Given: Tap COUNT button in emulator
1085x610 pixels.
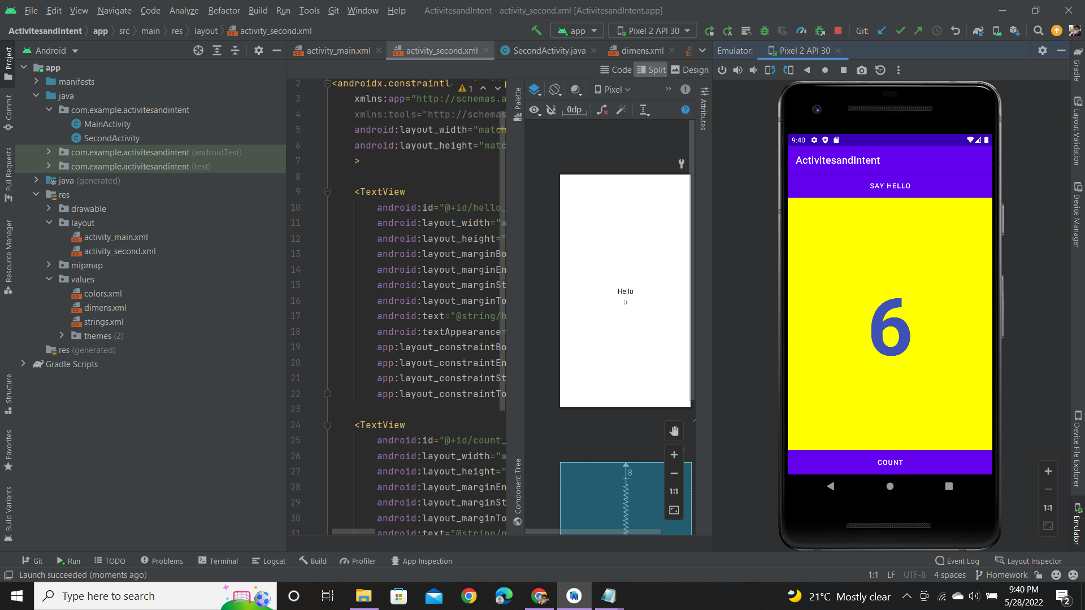Looking at the screenshot, I should pos(889,462).
